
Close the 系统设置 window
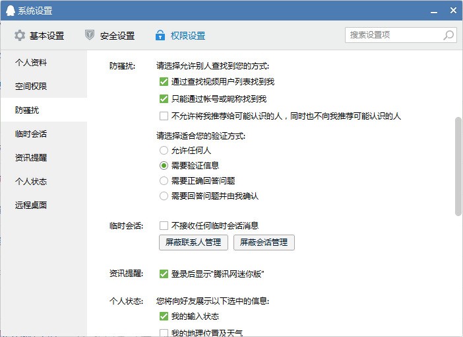453,11
